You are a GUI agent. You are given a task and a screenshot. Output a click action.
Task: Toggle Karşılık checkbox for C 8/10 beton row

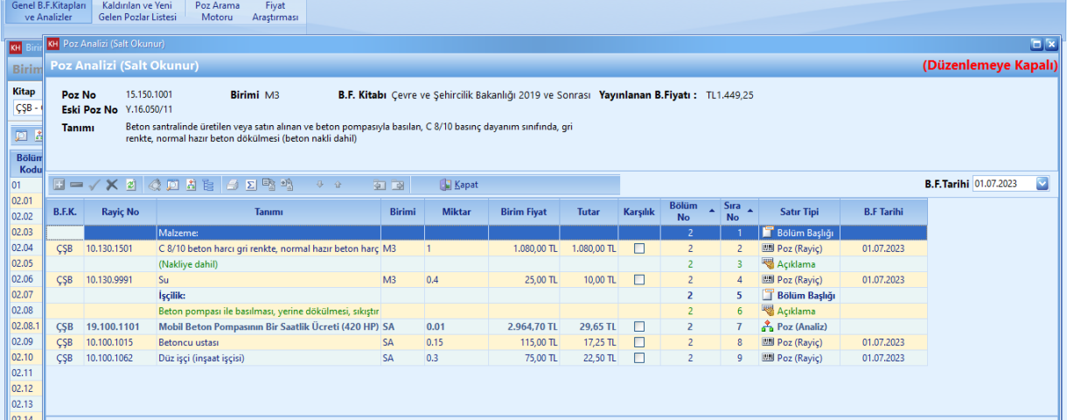639,248
